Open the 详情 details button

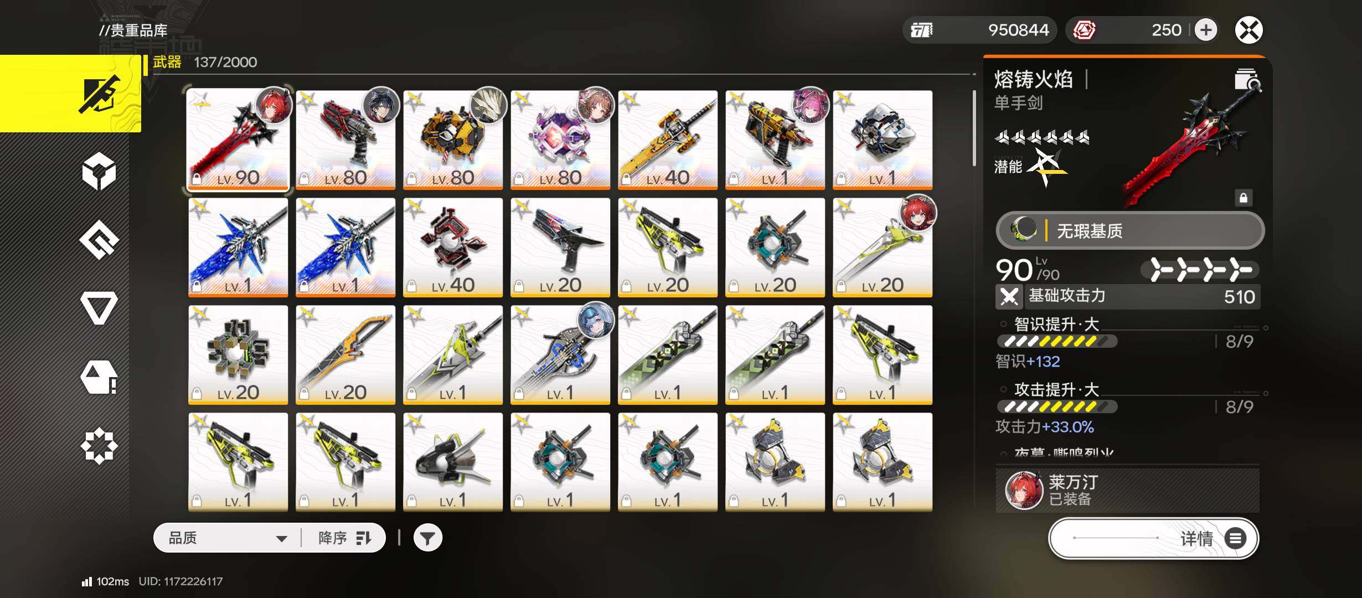1154,538
